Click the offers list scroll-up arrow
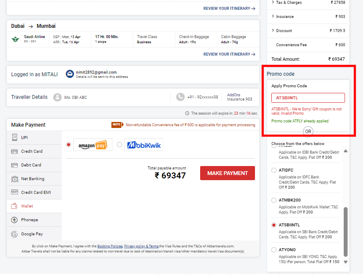The image size is (363, 276). point(345,151)
